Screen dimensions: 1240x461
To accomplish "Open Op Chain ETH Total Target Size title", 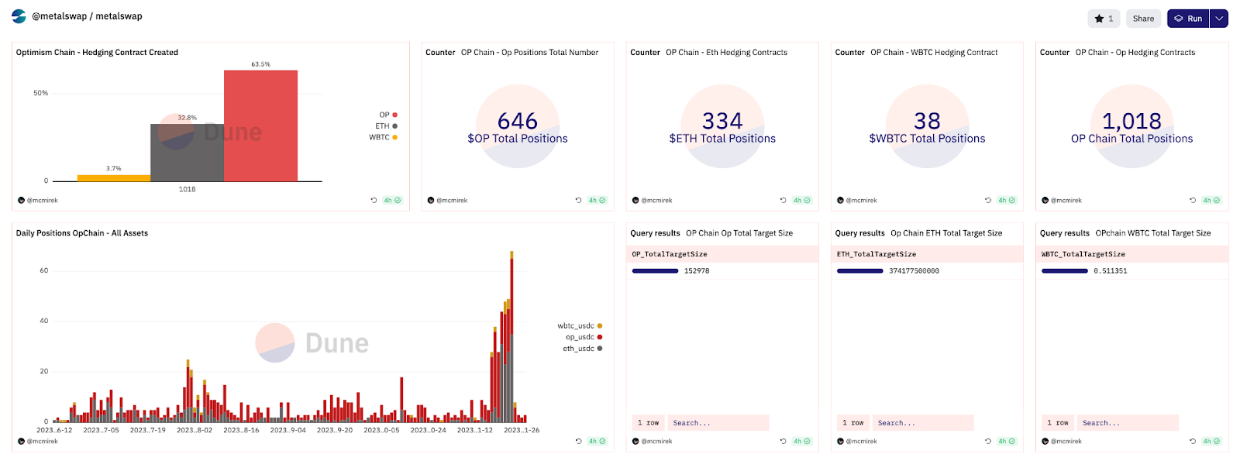I will [946, 233].
